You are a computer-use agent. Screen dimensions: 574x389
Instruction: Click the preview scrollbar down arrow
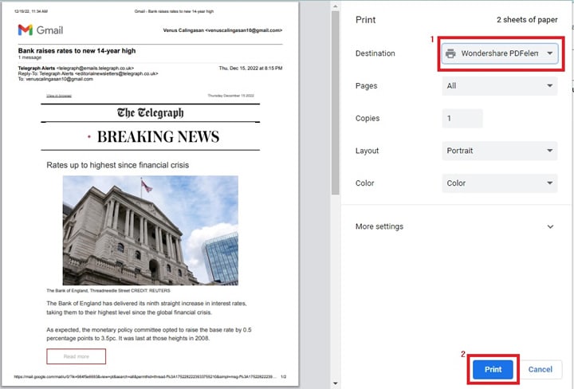[x=336, y=383]
